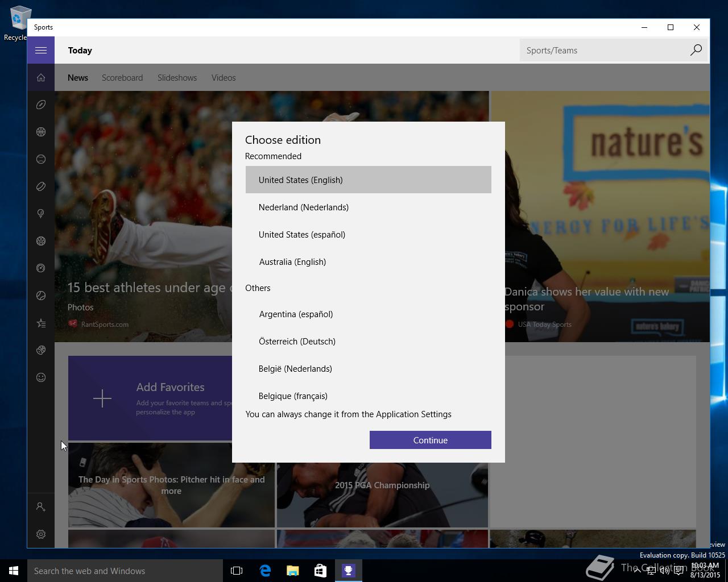
Task: Open the tennis ball section icon
Action: pyautogui.click(x=41, y=296)
